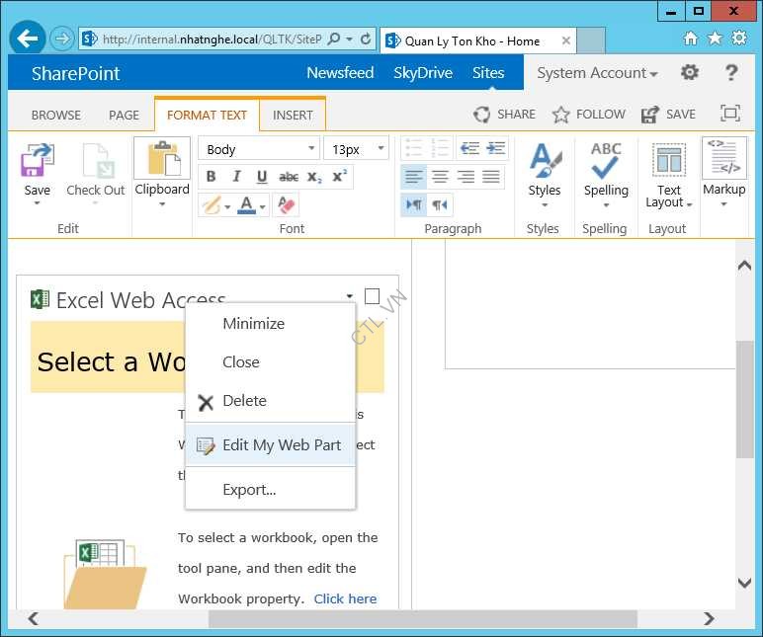Toggle left-to-right text direction
Image resolution: width=763 pixels, height=637 pixels.
[413, 204]
